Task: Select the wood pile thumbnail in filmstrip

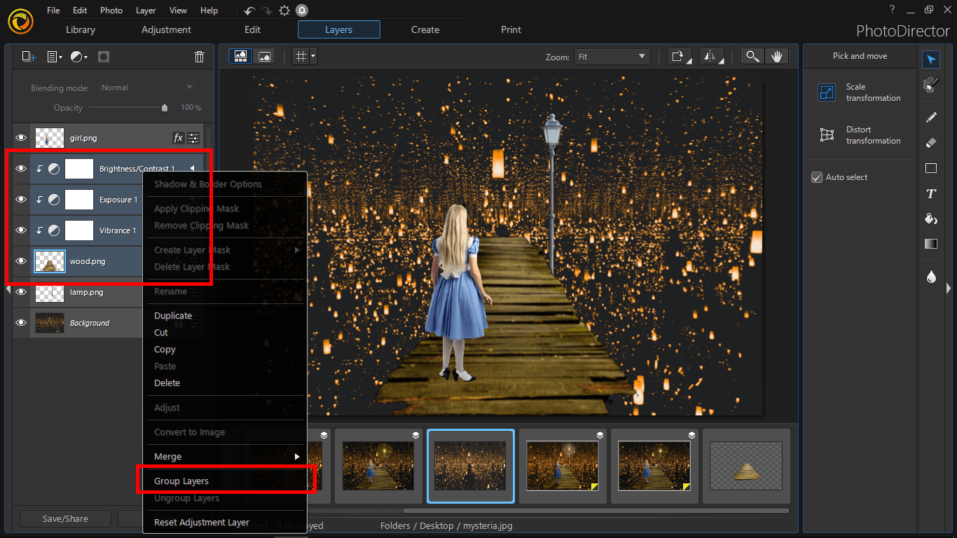Action: click(x=745, y=465)
